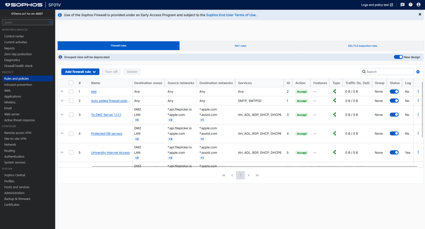425x229 pixels.
Task: Focus the firewall rules Search field
Action: (x=388, y=72)
